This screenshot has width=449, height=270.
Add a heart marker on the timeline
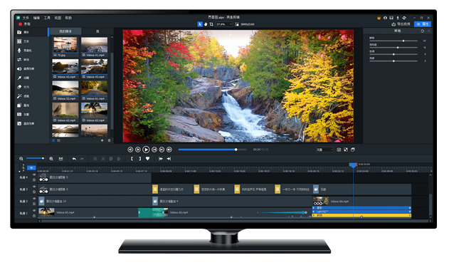click(x=147, y=158)
